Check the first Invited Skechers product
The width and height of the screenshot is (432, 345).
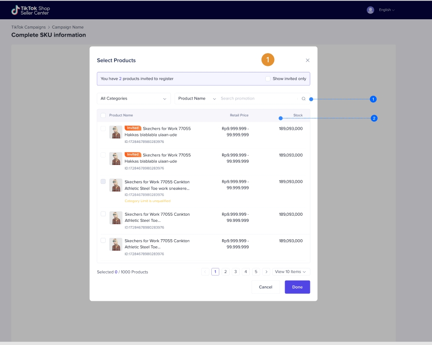tap(103, 128)
